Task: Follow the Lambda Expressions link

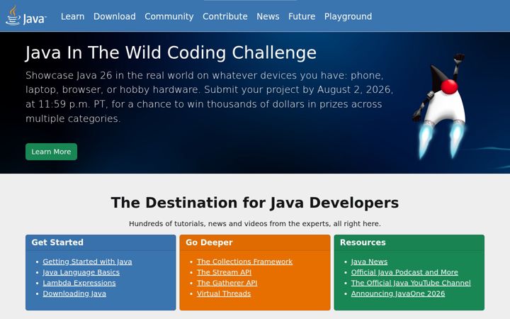Action: click(79, 283)
